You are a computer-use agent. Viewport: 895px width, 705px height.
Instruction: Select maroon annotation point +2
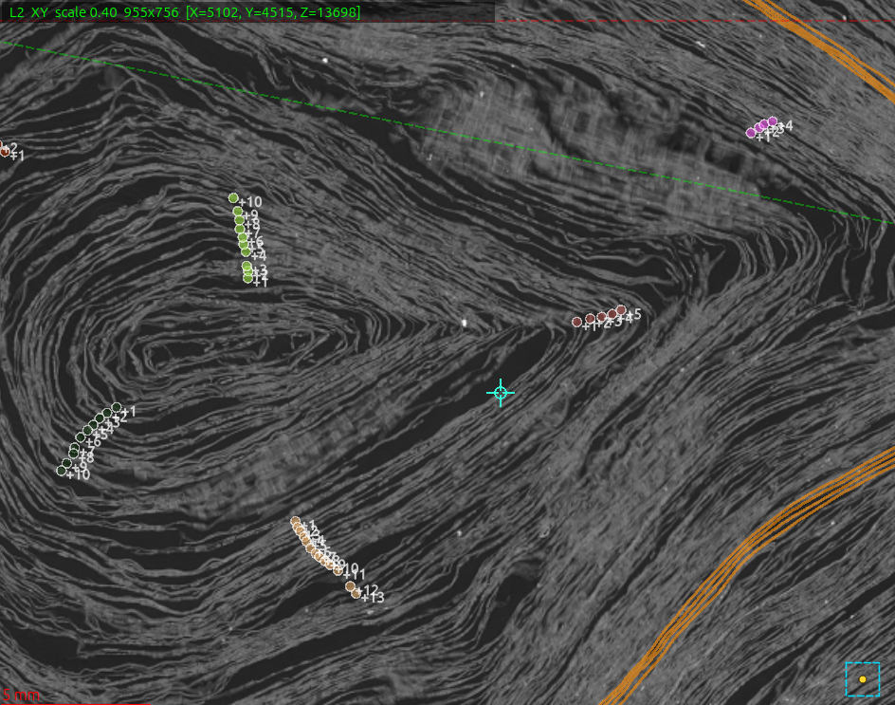pos(591,318)
